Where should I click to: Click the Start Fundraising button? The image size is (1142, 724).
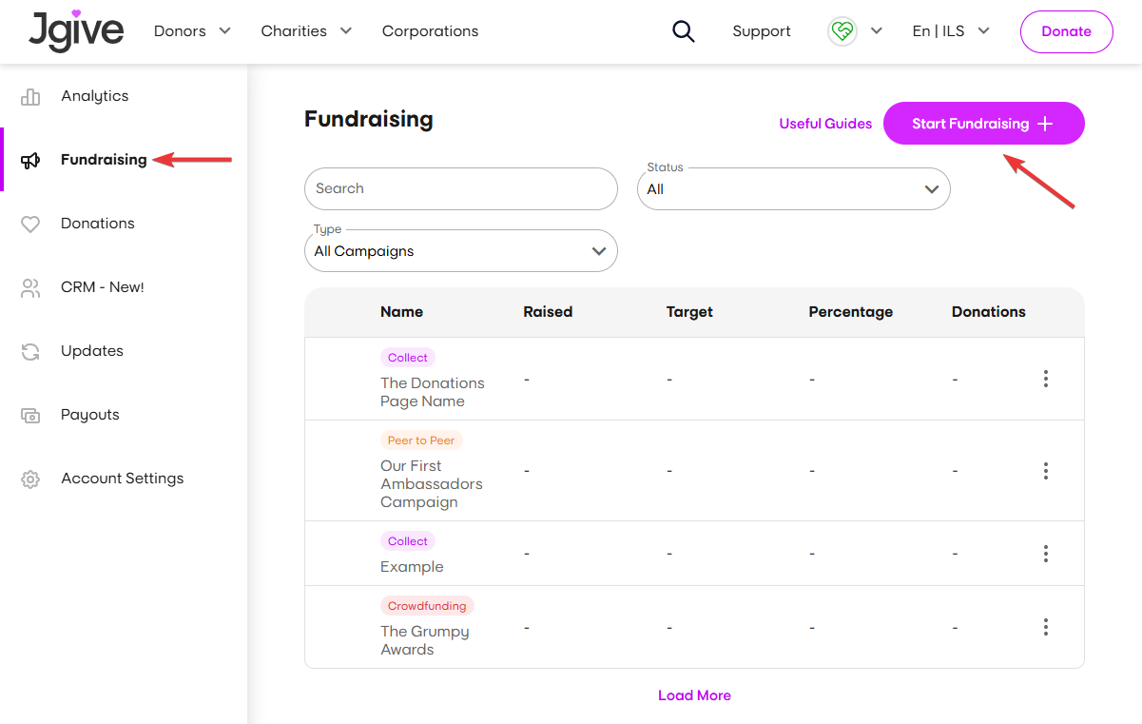pyautogui.click(x=984, y=124)
